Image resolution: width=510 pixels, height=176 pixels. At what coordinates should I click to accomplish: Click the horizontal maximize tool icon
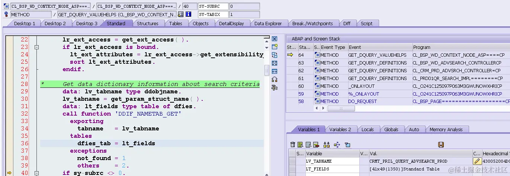(x=275, y=72)
